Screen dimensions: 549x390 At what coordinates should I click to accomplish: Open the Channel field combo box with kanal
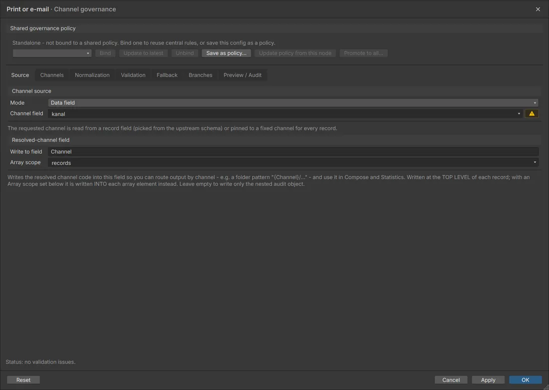tap(285, 113)
